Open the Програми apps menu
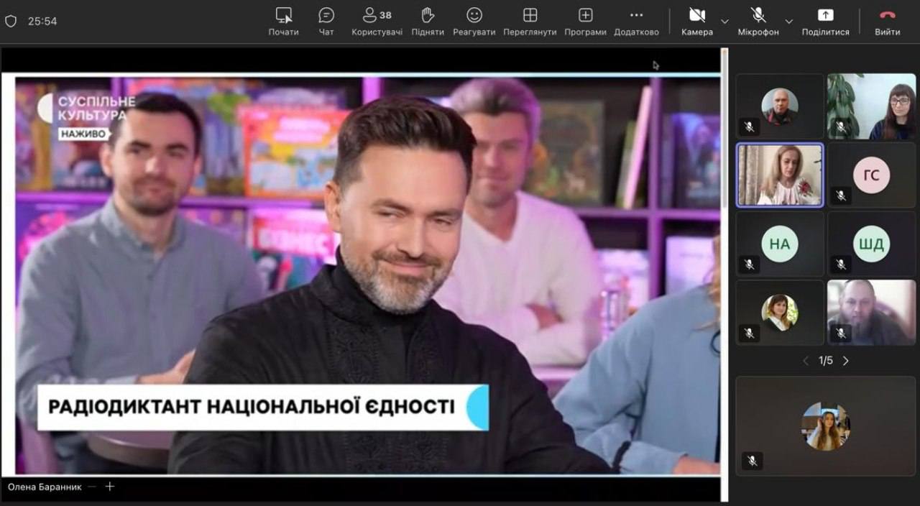This screenshot has height=506, width=920. click(585, 21)
